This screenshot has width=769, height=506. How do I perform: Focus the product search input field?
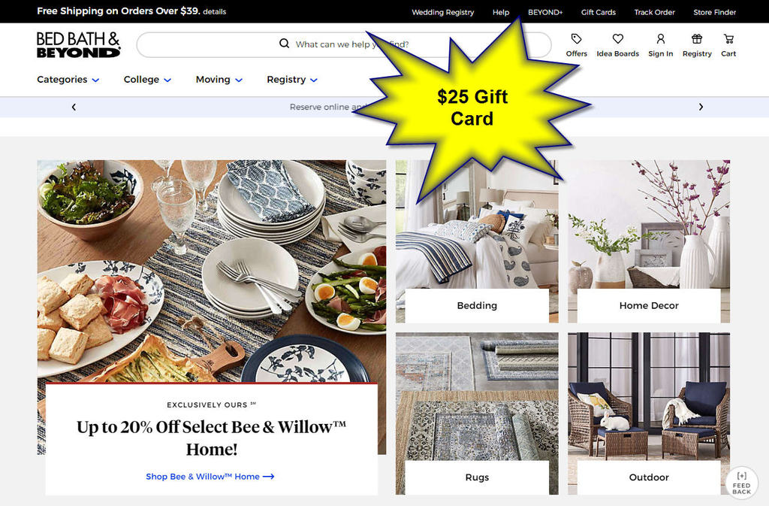click(x=344, y=44)
